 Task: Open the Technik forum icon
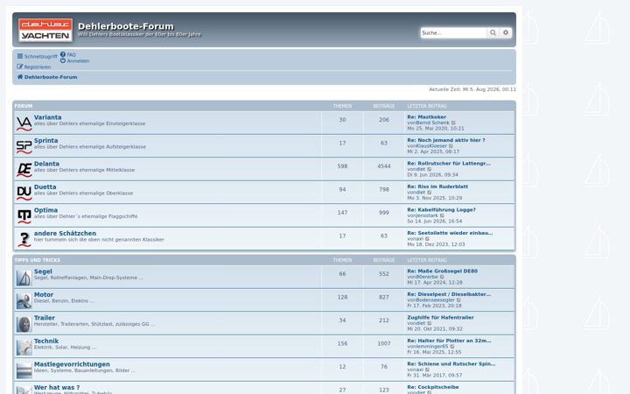24,348
